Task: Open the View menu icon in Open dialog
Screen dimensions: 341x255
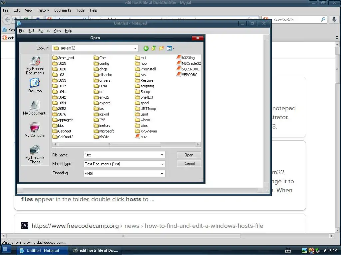Action: tap(170, 48)
